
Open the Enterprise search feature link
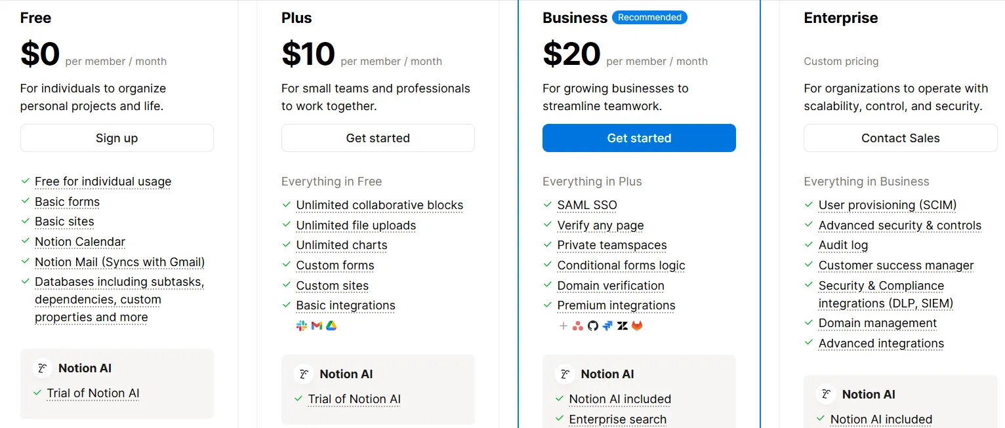pos(617,419)
